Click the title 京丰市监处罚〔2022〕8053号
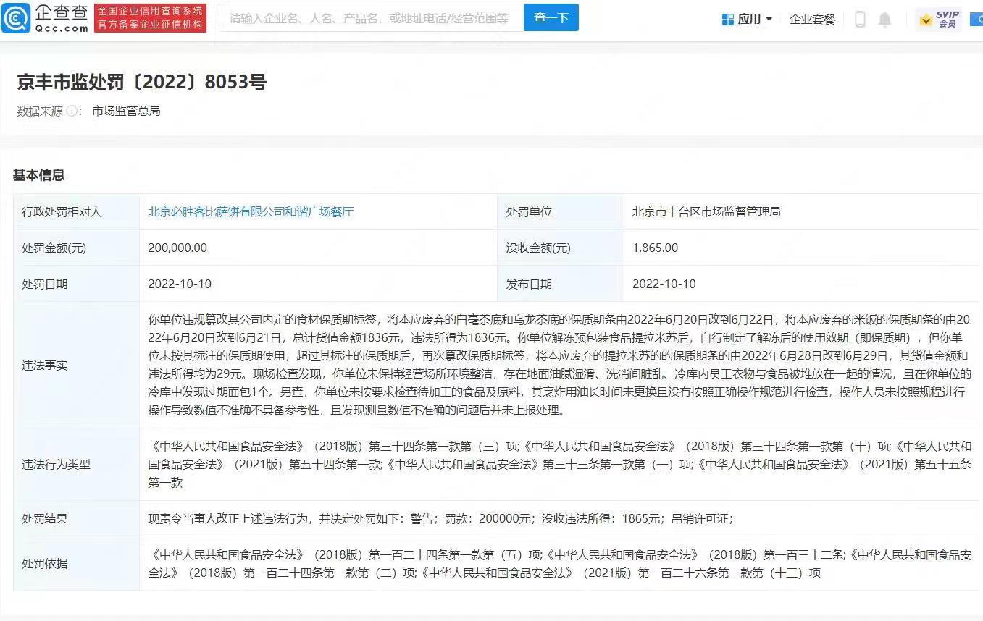Screen dimensions: 983x621 141,82
